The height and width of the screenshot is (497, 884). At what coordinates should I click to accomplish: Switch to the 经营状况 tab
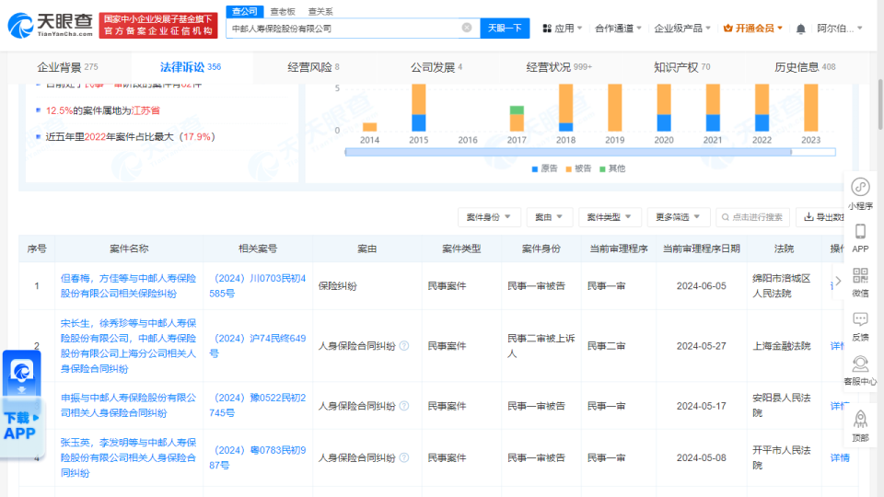click(559, 67)
